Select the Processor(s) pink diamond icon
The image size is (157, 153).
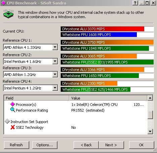12,104
